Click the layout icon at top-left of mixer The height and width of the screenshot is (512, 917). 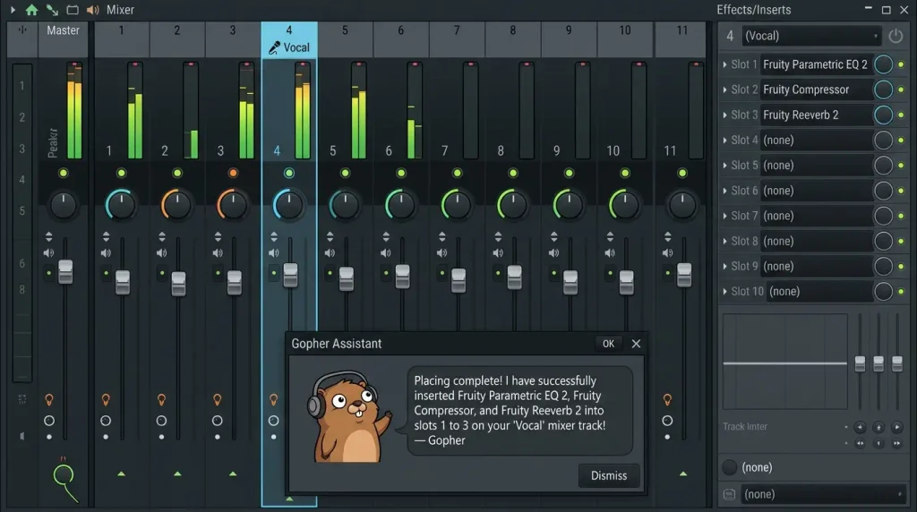tap(22, 30)
